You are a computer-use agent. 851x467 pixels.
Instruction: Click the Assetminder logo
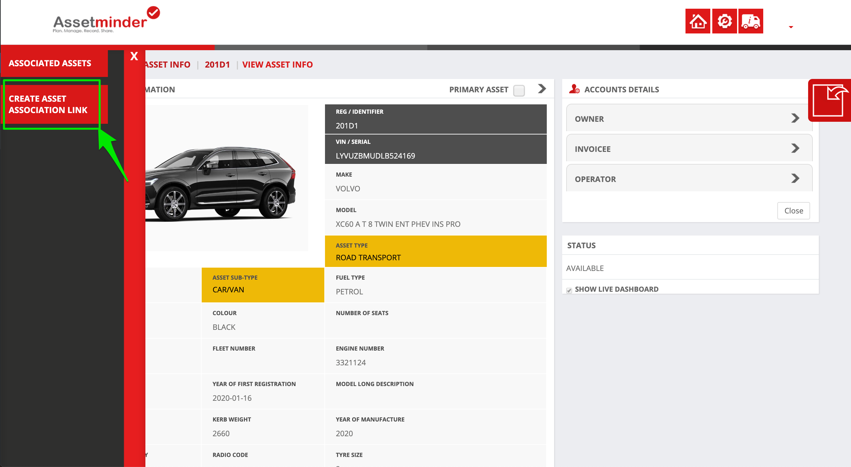pyautogui.click(x=106, y=20)
